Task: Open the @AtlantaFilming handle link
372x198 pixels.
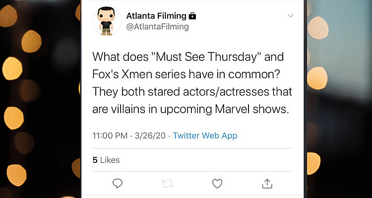Action: [x=158, y=27]
